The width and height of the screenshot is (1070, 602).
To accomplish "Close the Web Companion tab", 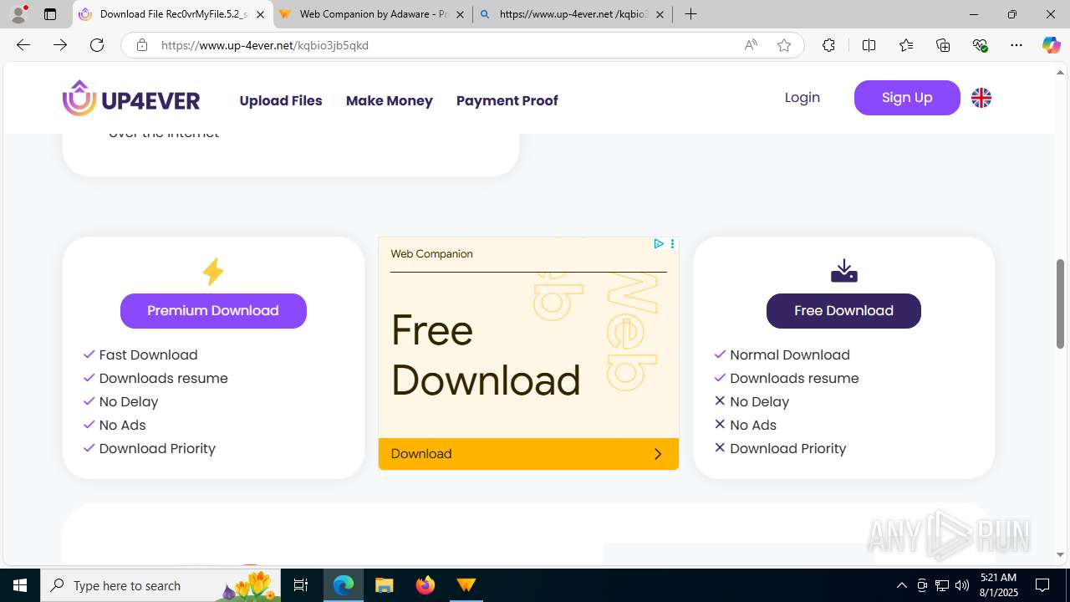I will [460, 14].
